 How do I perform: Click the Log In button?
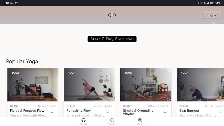(x=212, y=15)
